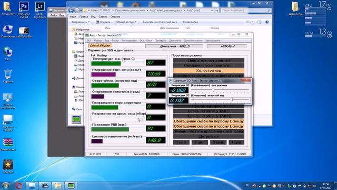Screen dimensions: 337x190
Task: Open the Набор menu in Auto-Tester
Action: (98, 41)
